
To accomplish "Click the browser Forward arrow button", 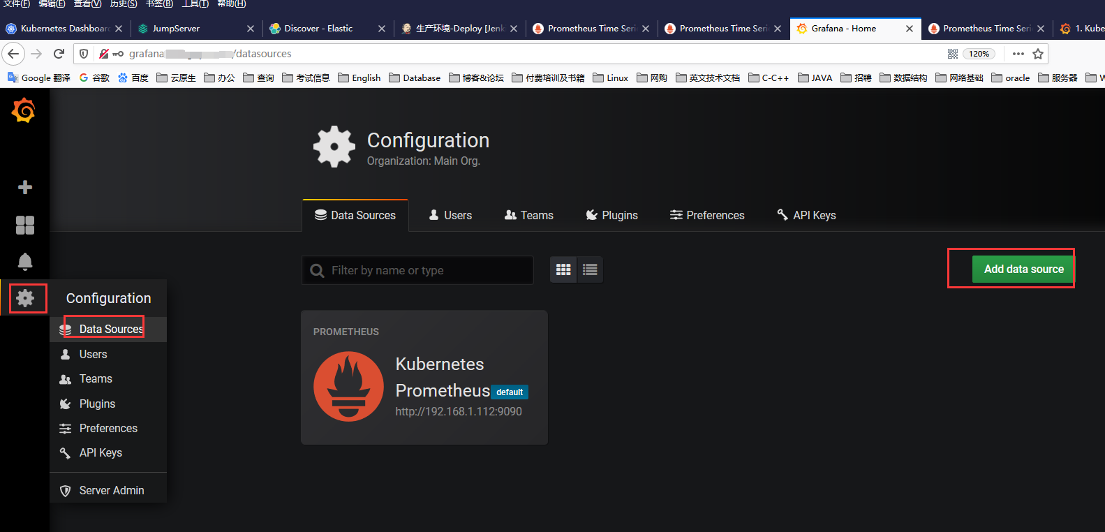I will pos(36,54).
